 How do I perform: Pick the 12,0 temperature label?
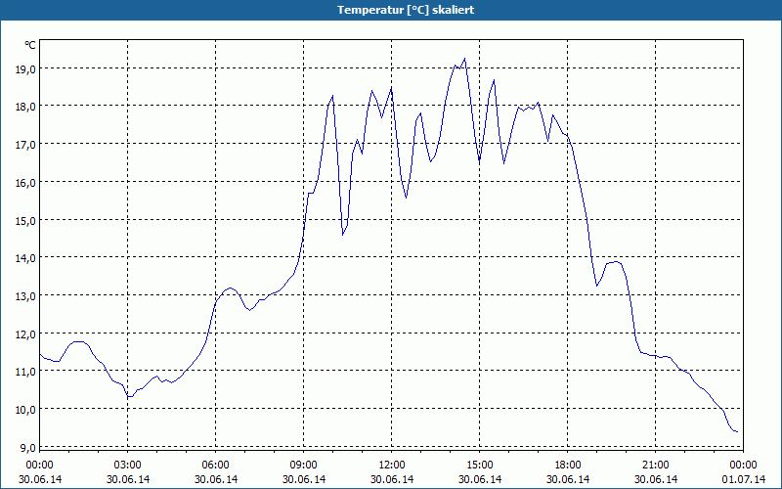click(x=25, y=333)
